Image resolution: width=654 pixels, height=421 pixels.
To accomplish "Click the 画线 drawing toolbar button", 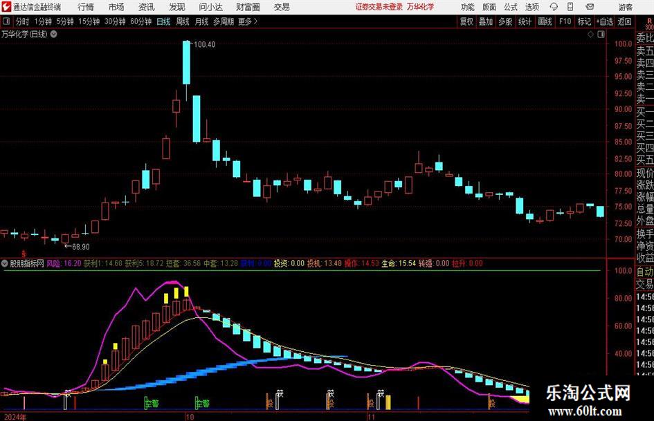I will pos(545,21).
